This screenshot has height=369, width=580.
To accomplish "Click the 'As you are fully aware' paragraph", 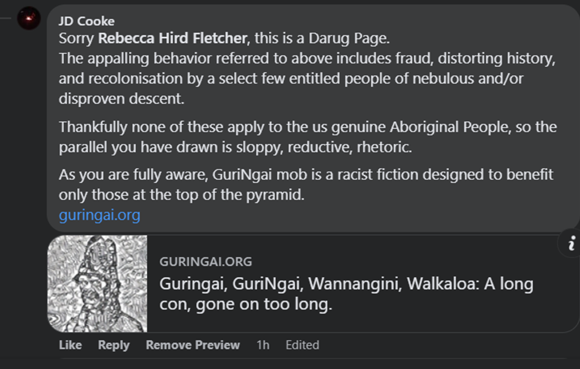I will pyautogui.click(x=306, y=184).
